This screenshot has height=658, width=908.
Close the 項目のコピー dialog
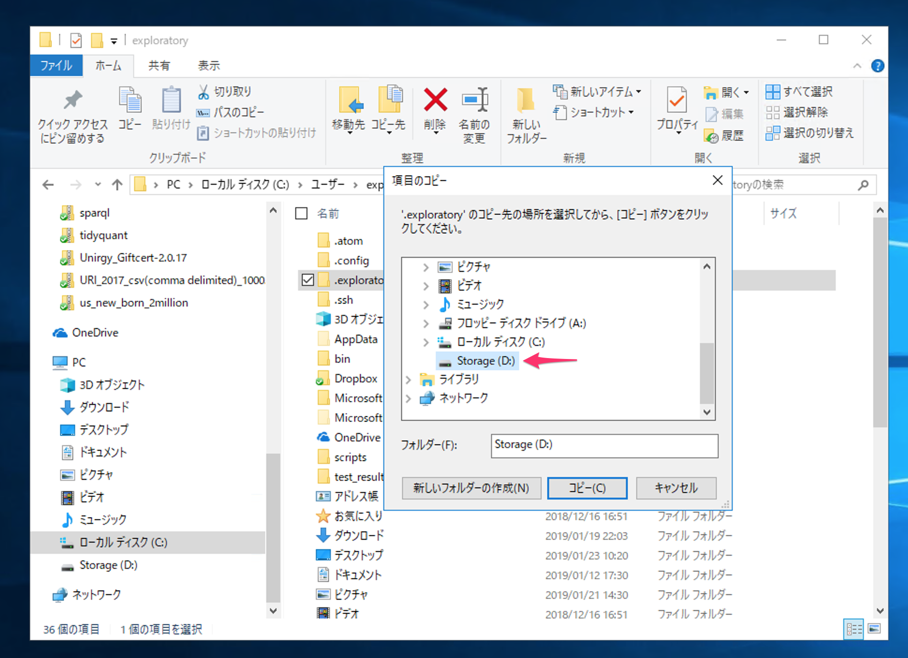pos(717,180)
